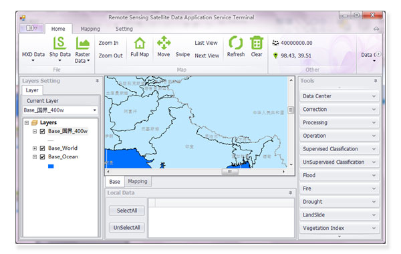Expand the Base_World tree node
The image size is (401, 254).
35,148
